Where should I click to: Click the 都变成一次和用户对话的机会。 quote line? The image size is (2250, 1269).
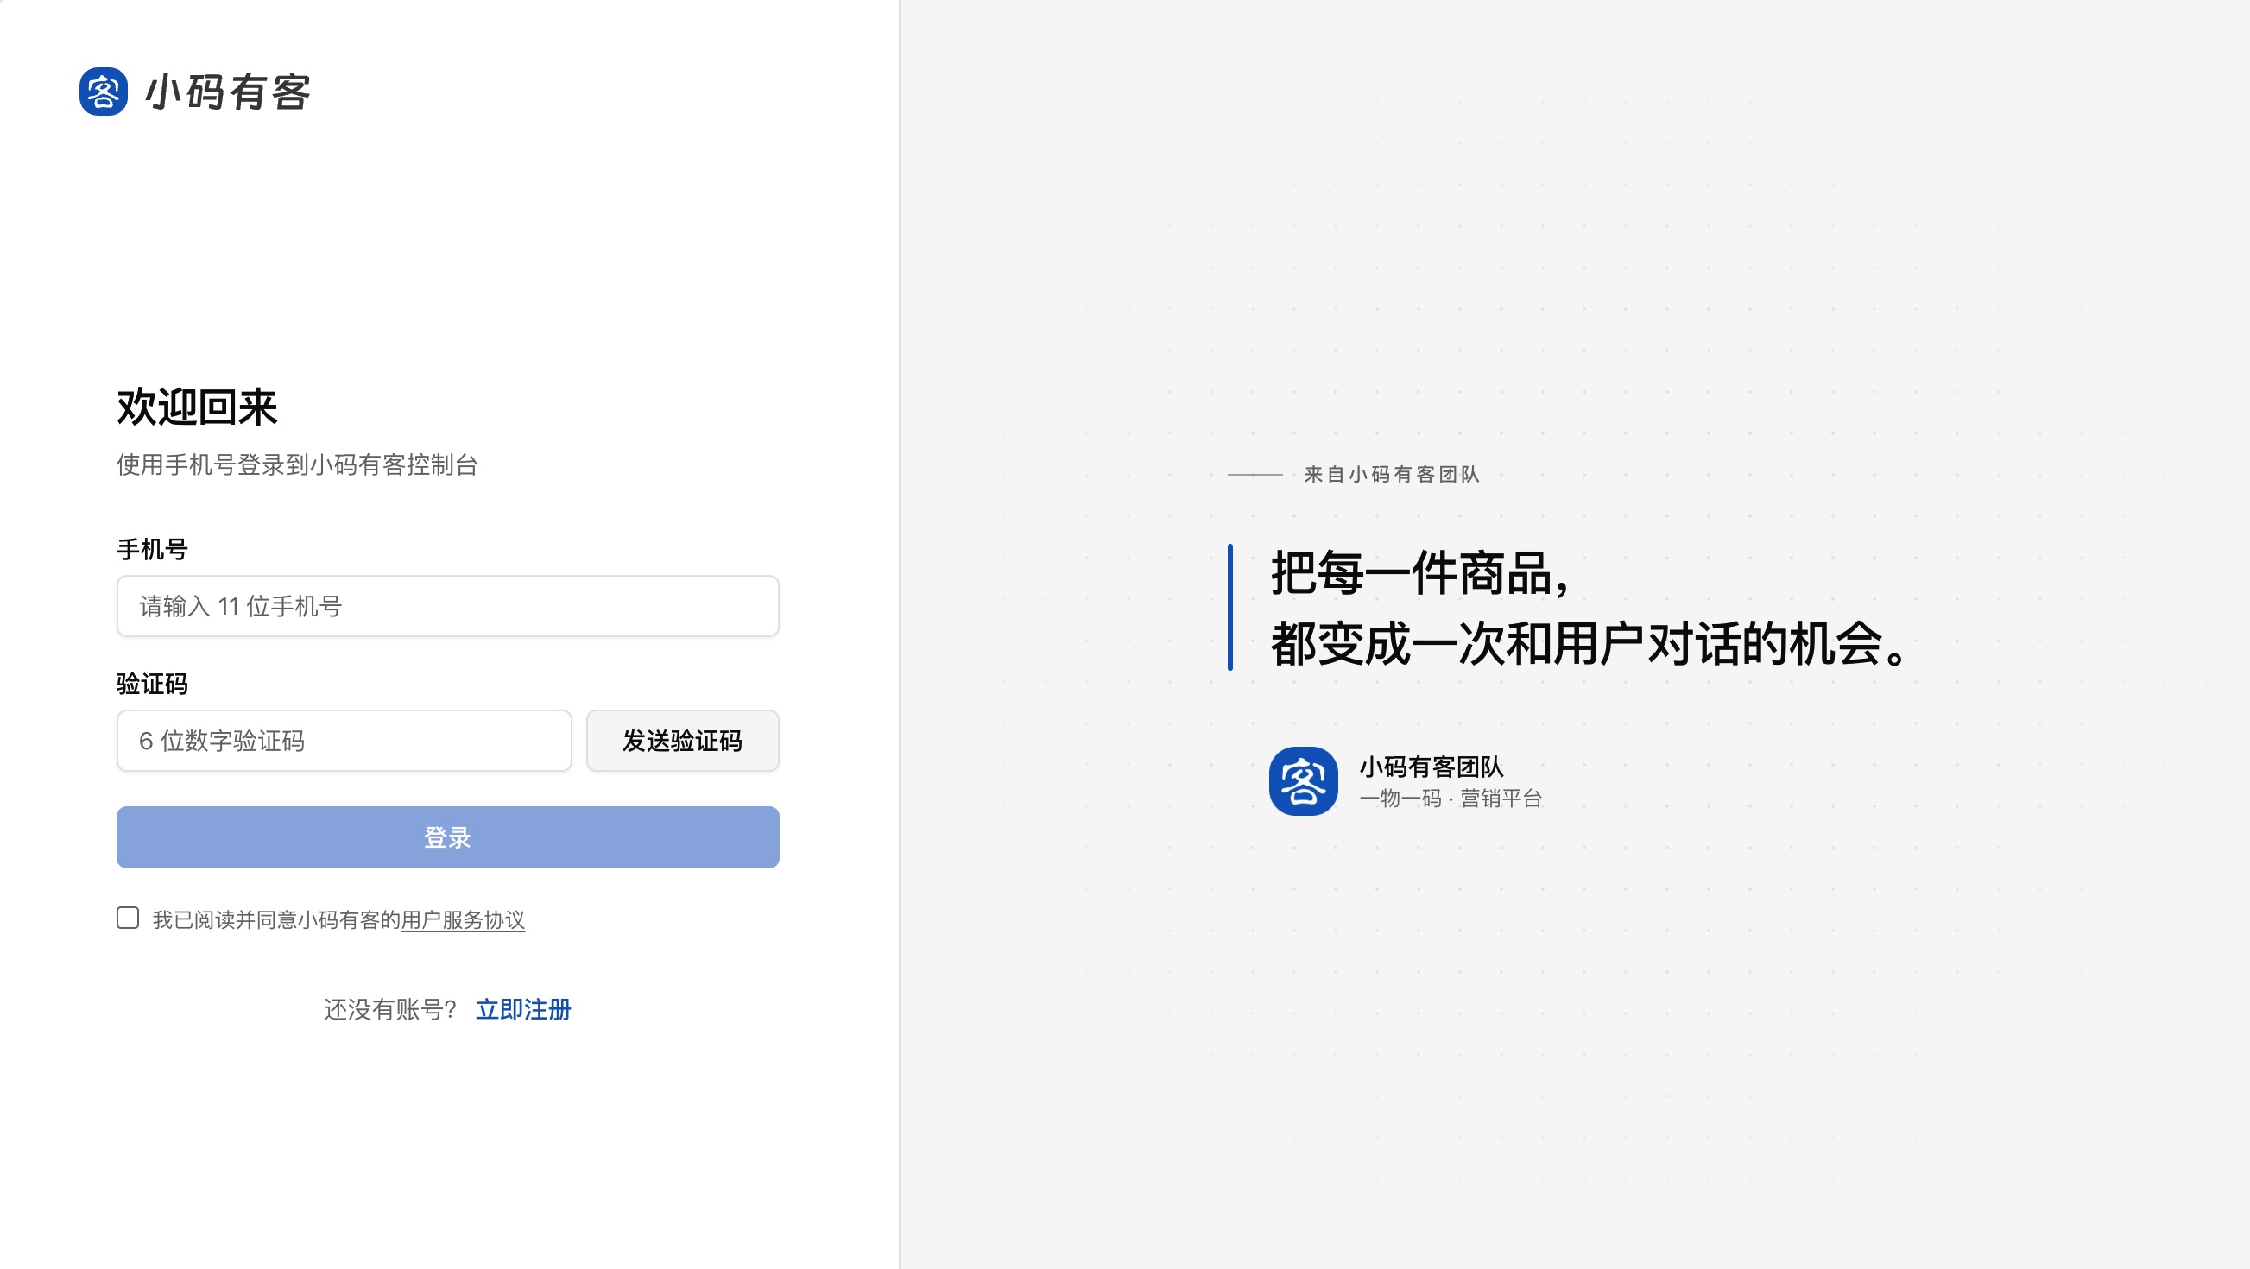pyautogui.click(x=1590, y=644)
